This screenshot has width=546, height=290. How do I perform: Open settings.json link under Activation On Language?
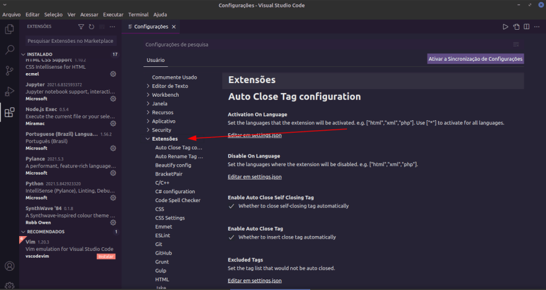[x=254, y=135]
